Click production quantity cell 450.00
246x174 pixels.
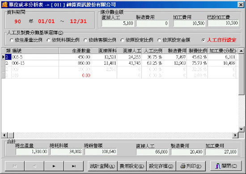point(75,57)
